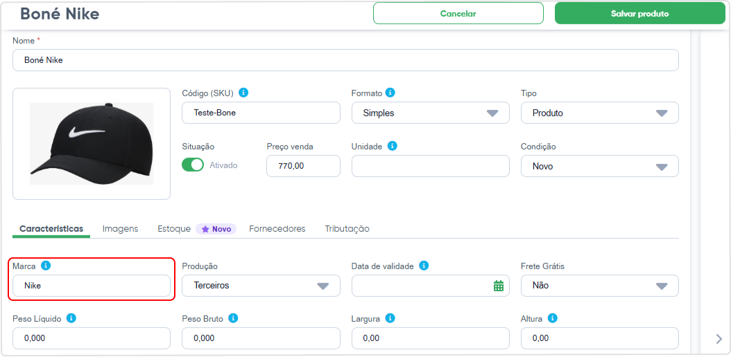Click the info icon beside Formato label

pos(390,93)
